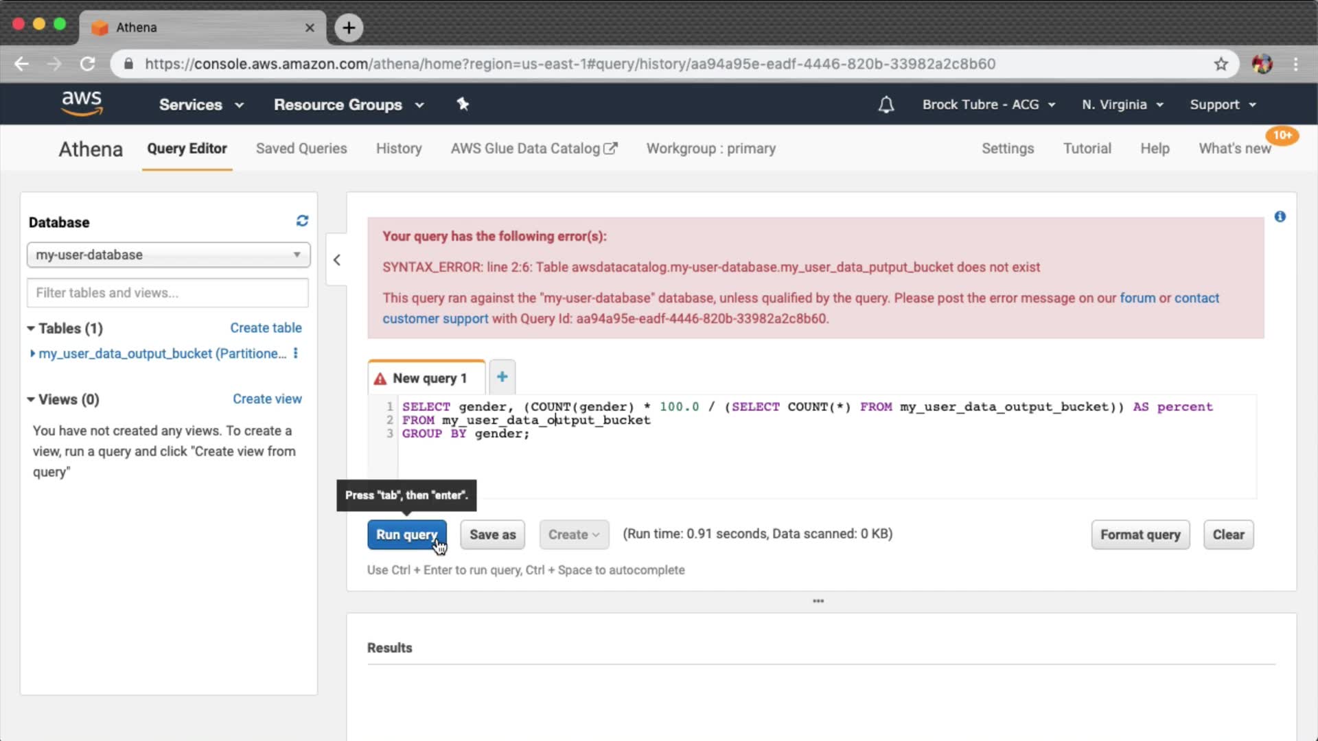
Task: Open the Create dropdown button
Action: tap(573, 534)
